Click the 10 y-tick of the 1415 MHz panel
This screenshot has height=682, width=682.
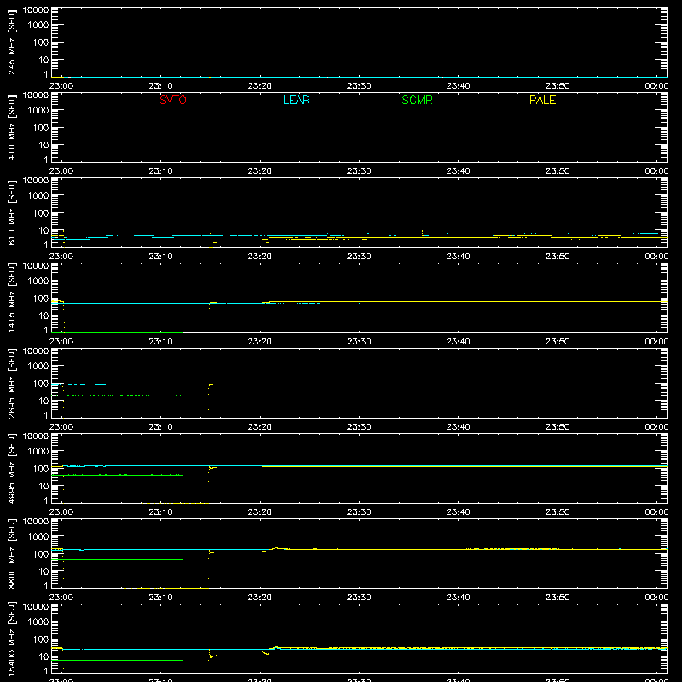click(x=43, y=315)
